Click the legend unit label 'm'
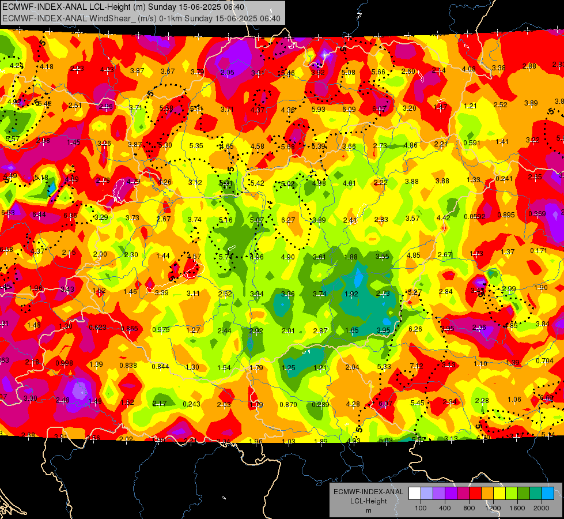The height and width of the screenshot is (519, 564). click(x=368, y=510)
